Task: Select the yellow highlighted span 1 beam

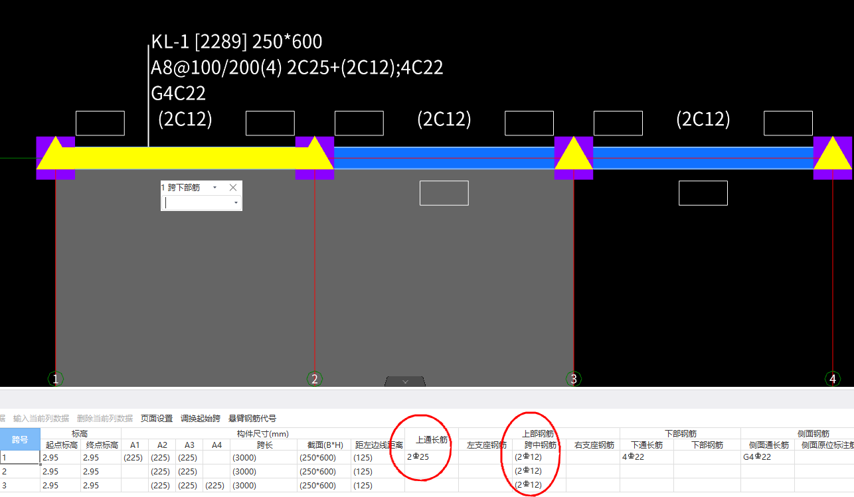Action: 185,158
